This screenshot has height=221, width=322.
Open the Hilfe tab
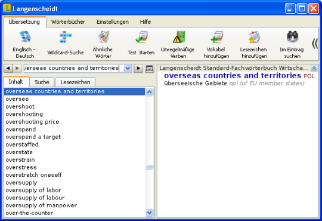coord(145,22)
